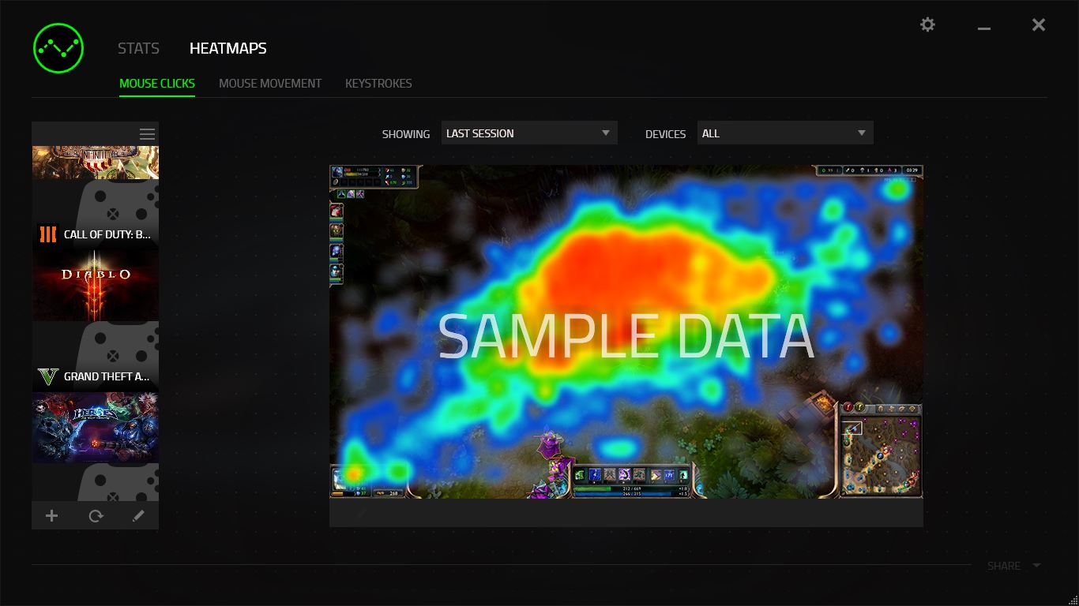Image resolution: width=1079 pixels, height=606 pixels.
Task: Choose the Heroes of the Storm thumbnail
Action: (96, 427)
